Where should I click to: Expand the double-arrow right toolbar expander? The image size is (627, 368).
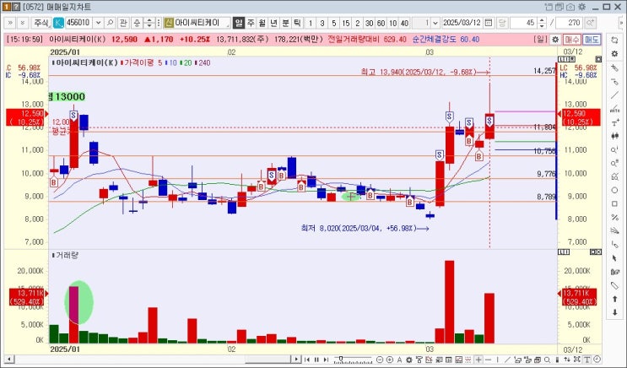[x=10, y=23]
